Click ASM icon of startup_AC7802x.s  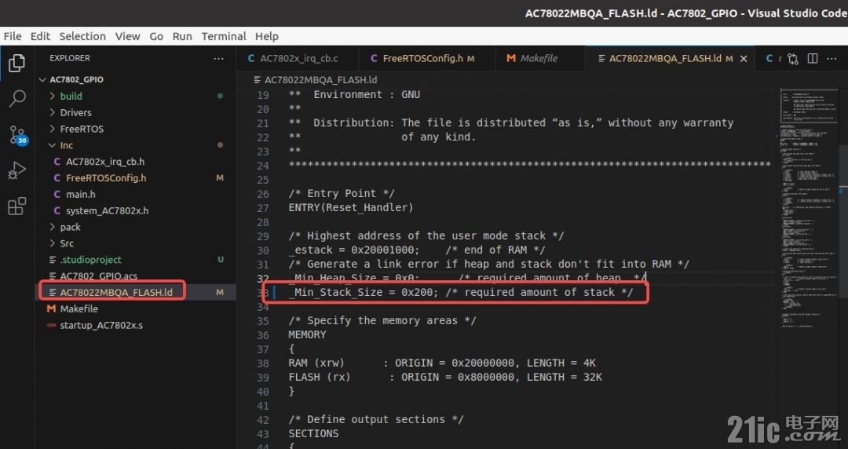click(x=51, y=325)
